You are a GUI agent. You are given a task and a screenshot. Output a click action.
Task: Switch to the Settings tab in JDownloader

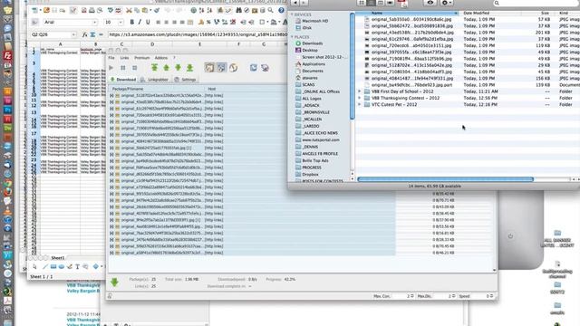point(185,80)
